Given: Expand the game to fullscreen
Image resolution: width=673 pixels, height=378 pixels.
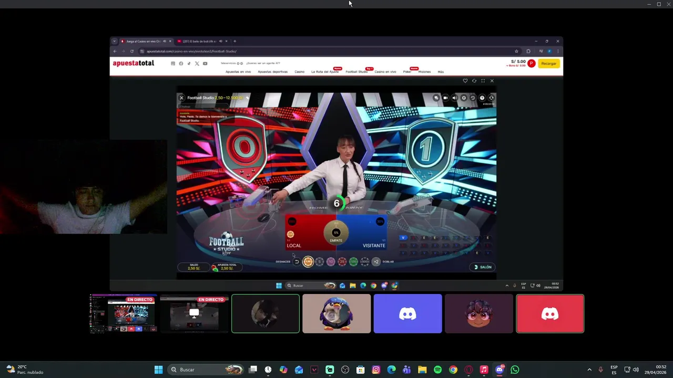Looking at the screenshot, I should 483,81.
